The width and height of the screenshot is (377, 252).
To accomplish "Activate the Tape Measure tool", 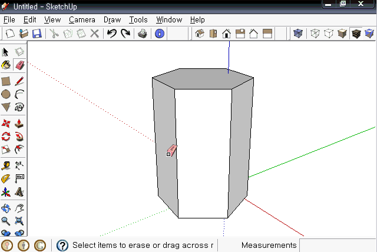I will (x=6, y=165).
